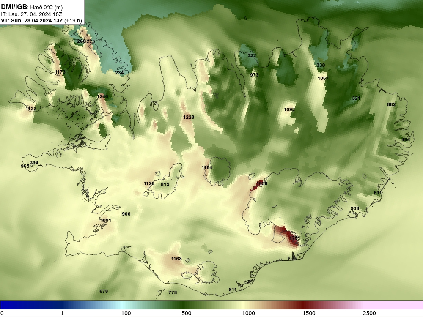Click the 1091 height label

pyautogui.click(x=106, y=221)
